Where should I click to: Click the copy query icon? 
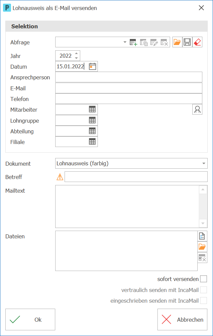point(144,42)
